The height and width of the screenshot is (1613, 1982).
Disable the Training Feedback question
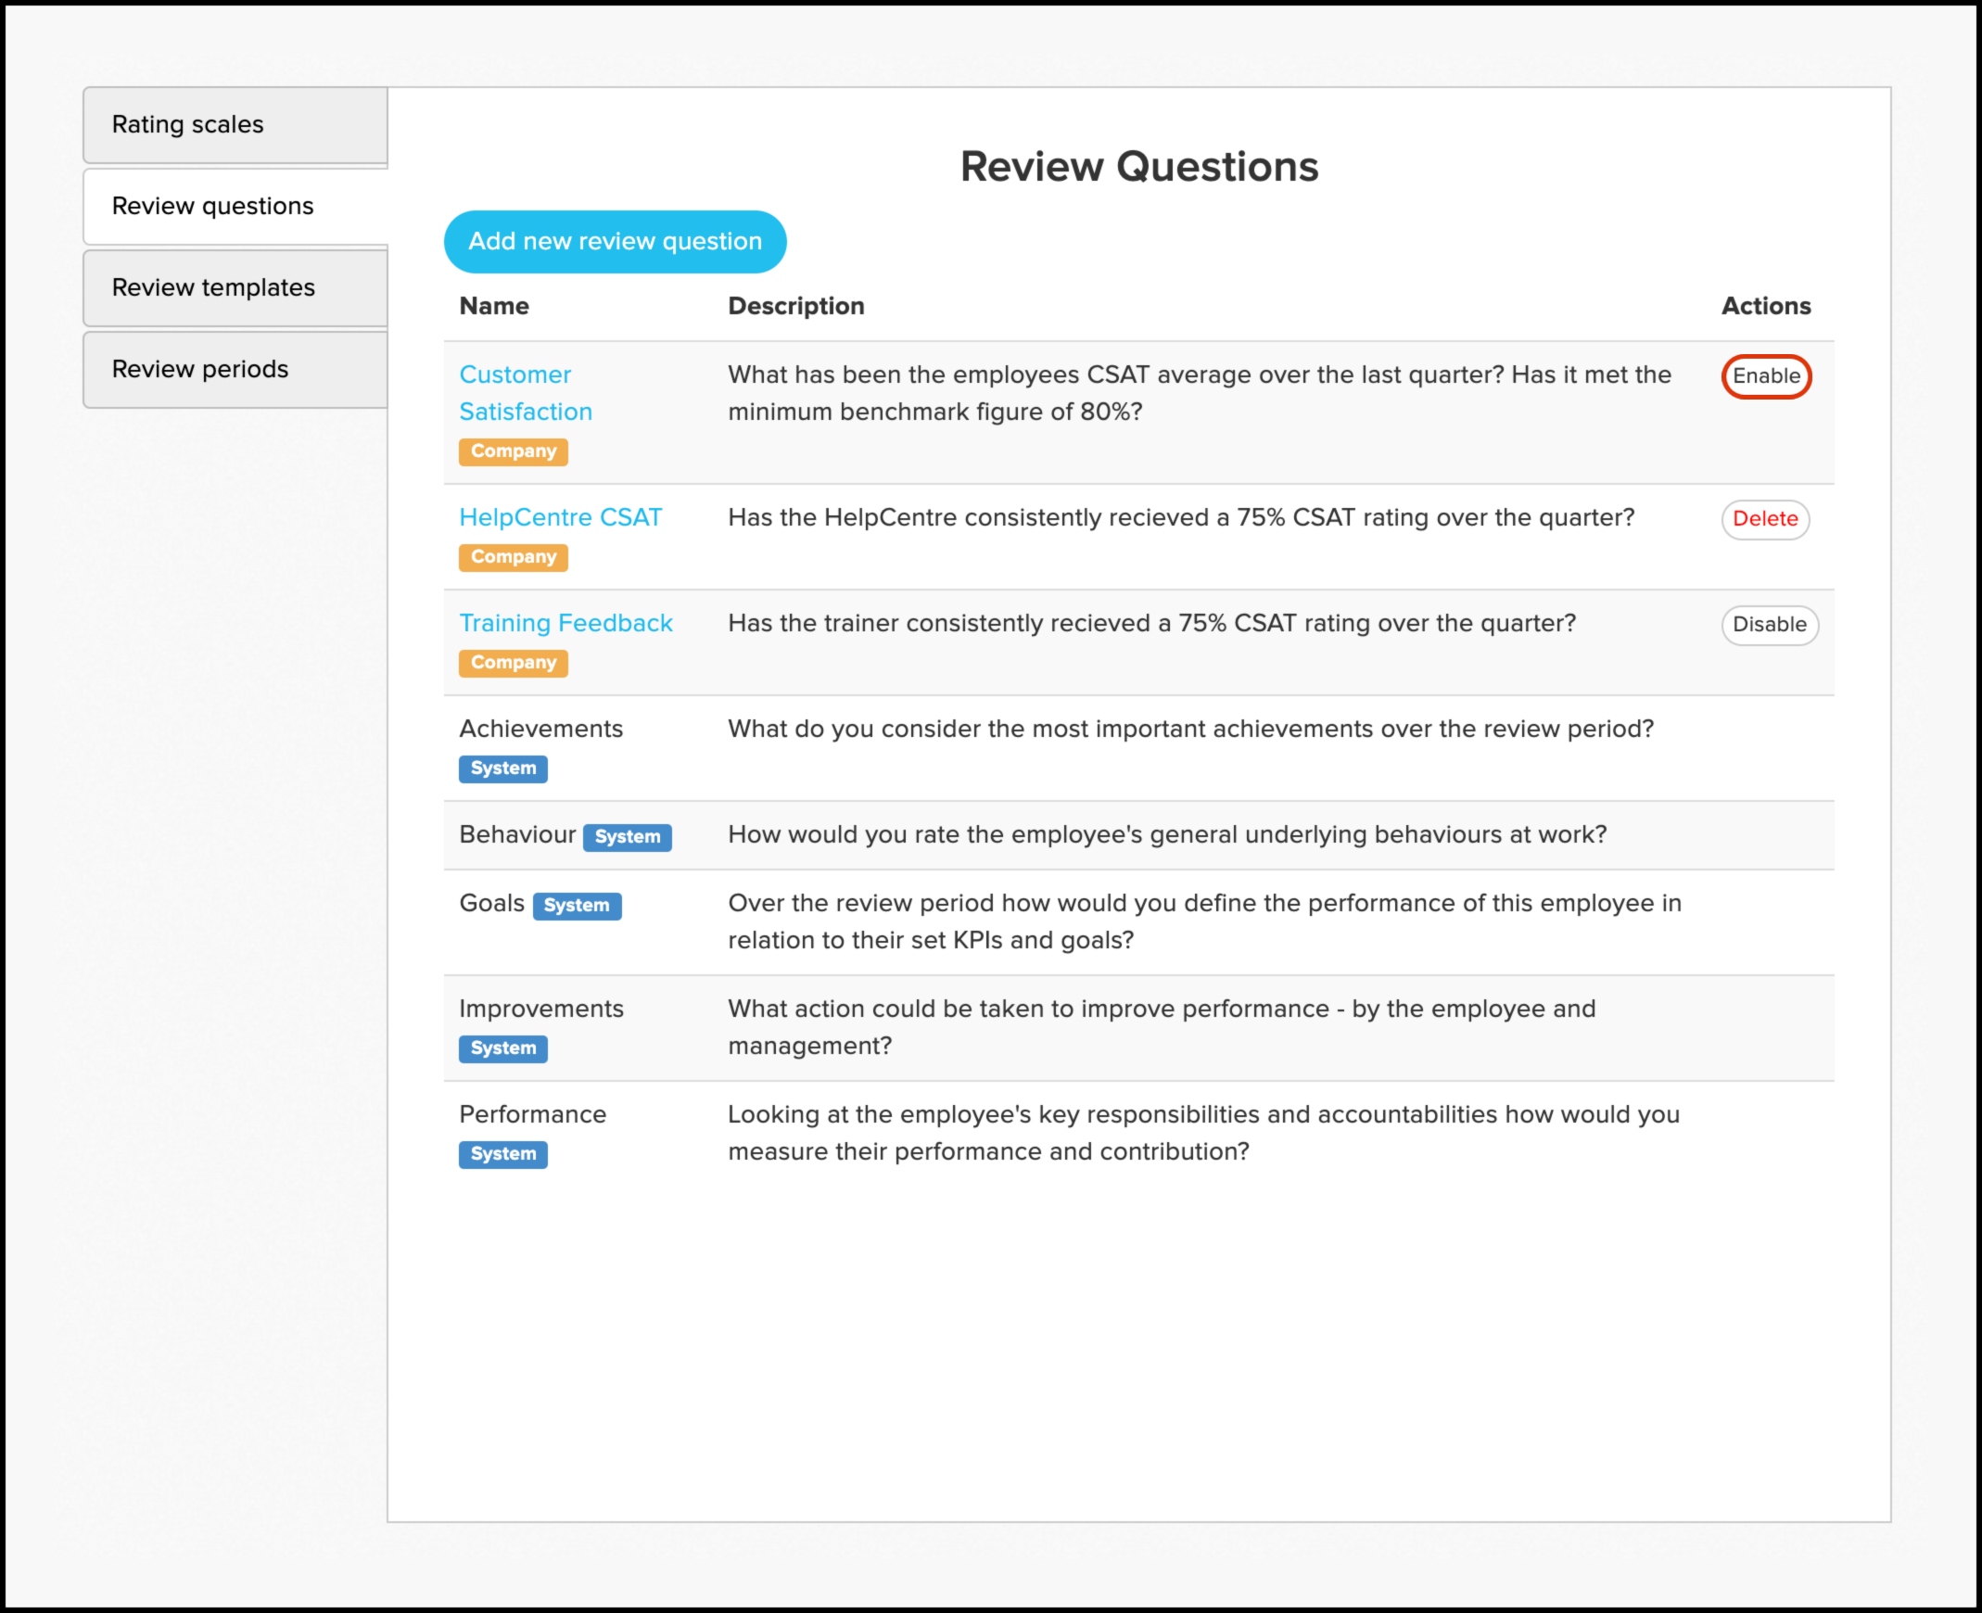click(1768, 626)
